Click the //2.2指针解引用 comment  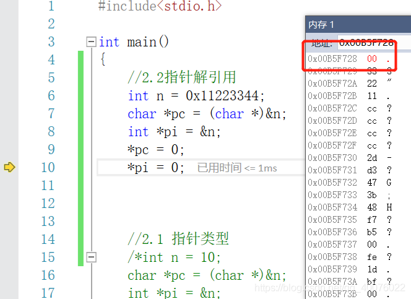[181, 77]
